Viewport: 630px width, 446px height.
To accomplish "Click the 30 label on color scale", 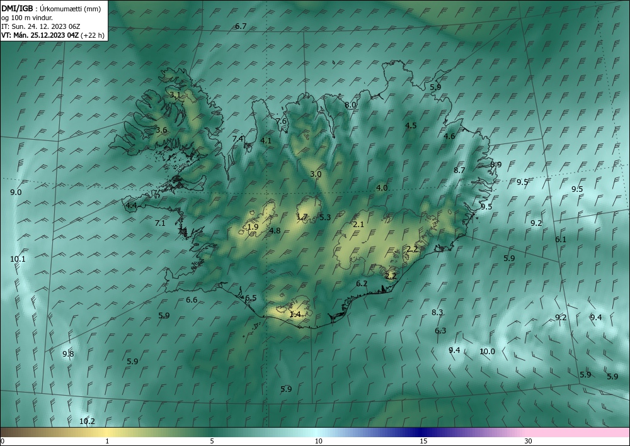I will (529, 442).
